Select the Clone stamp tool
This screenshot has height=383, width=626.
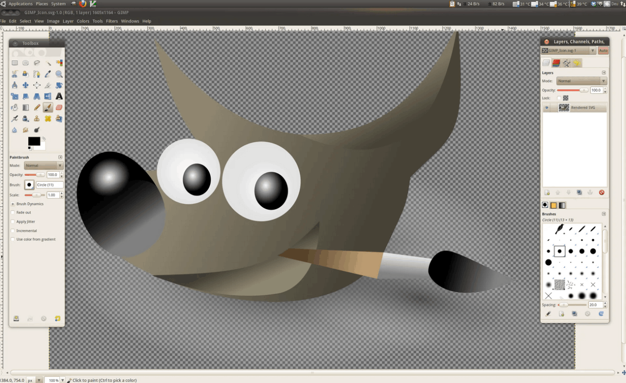pos(37,119)
